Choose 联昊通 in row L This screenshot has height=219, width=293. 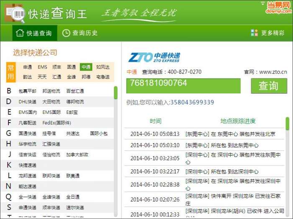tap(73, 176)
